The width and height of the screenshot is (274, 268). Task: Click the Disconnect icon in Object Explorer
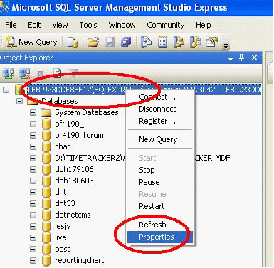pos(24,74)
